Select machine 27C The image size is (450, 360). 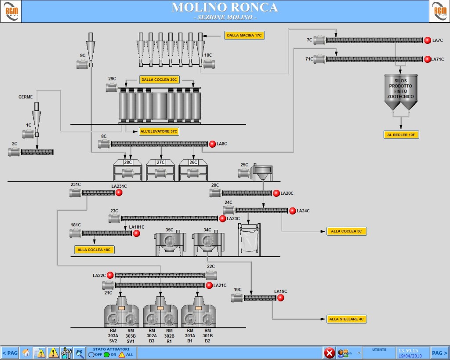coord(160,170)
